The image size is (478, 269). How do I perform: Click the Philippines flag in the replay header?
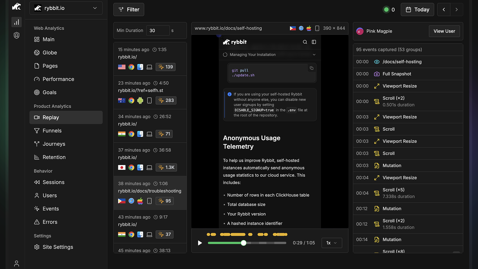tap(293, 28)
